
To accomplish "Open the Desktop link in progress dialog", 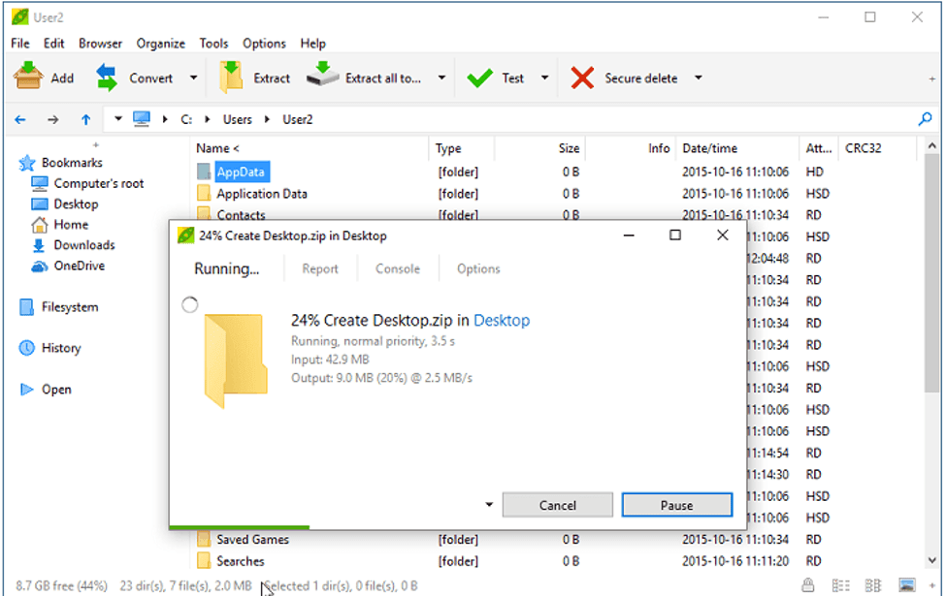I will (x=502, y=321).
